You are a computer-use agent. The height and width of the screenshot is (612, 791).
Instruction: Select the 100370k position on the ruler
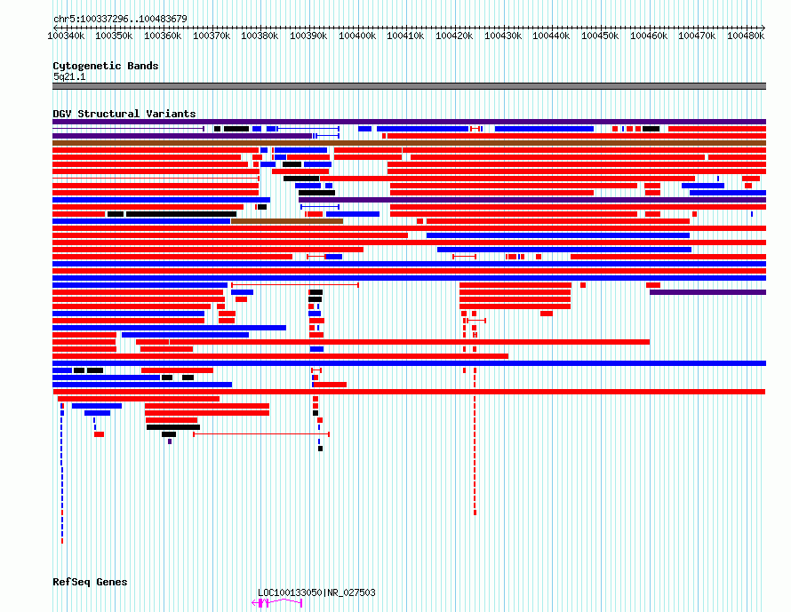point(212,36)
